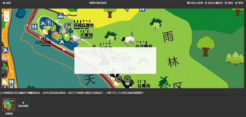Preview the map with 预览
The width and height of the screenshot is (246, 117).
[x=239, y=3]
